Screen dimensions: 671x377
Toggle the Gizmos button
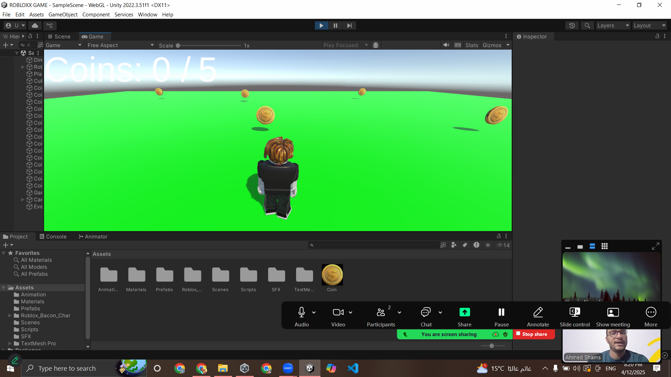tap(492, 45)
